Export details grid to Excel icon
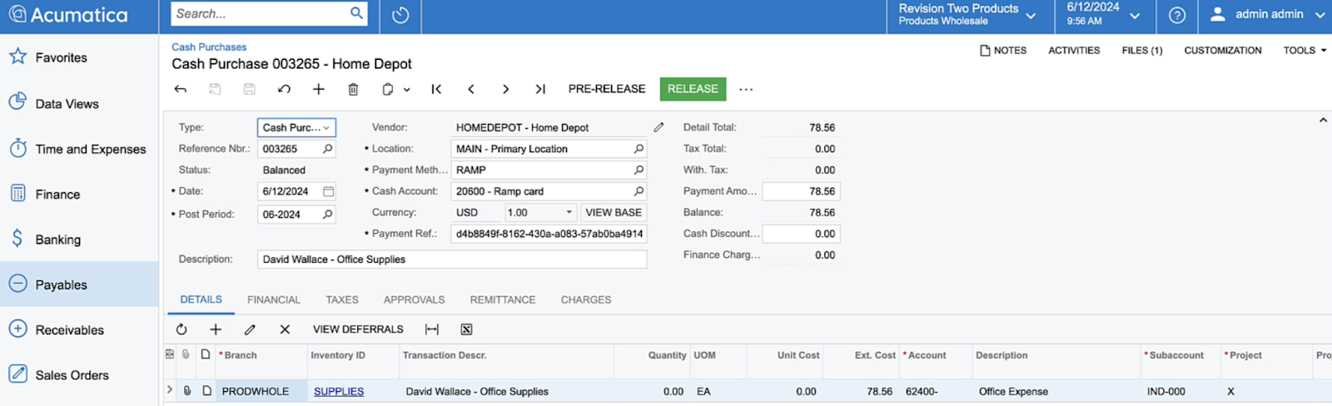This screenshot has width=1332, height=406. (x=466, y=329)
